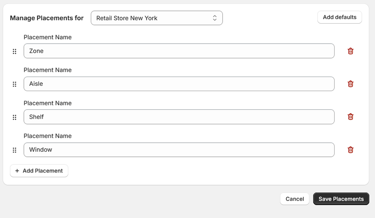Save Placements for this store

(x=341, y=199)
